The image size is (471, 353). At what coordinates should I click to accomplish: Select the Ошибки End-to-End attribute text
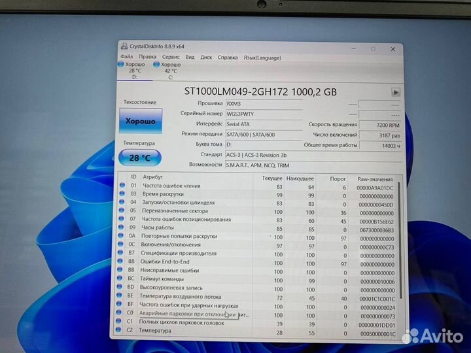165,261
